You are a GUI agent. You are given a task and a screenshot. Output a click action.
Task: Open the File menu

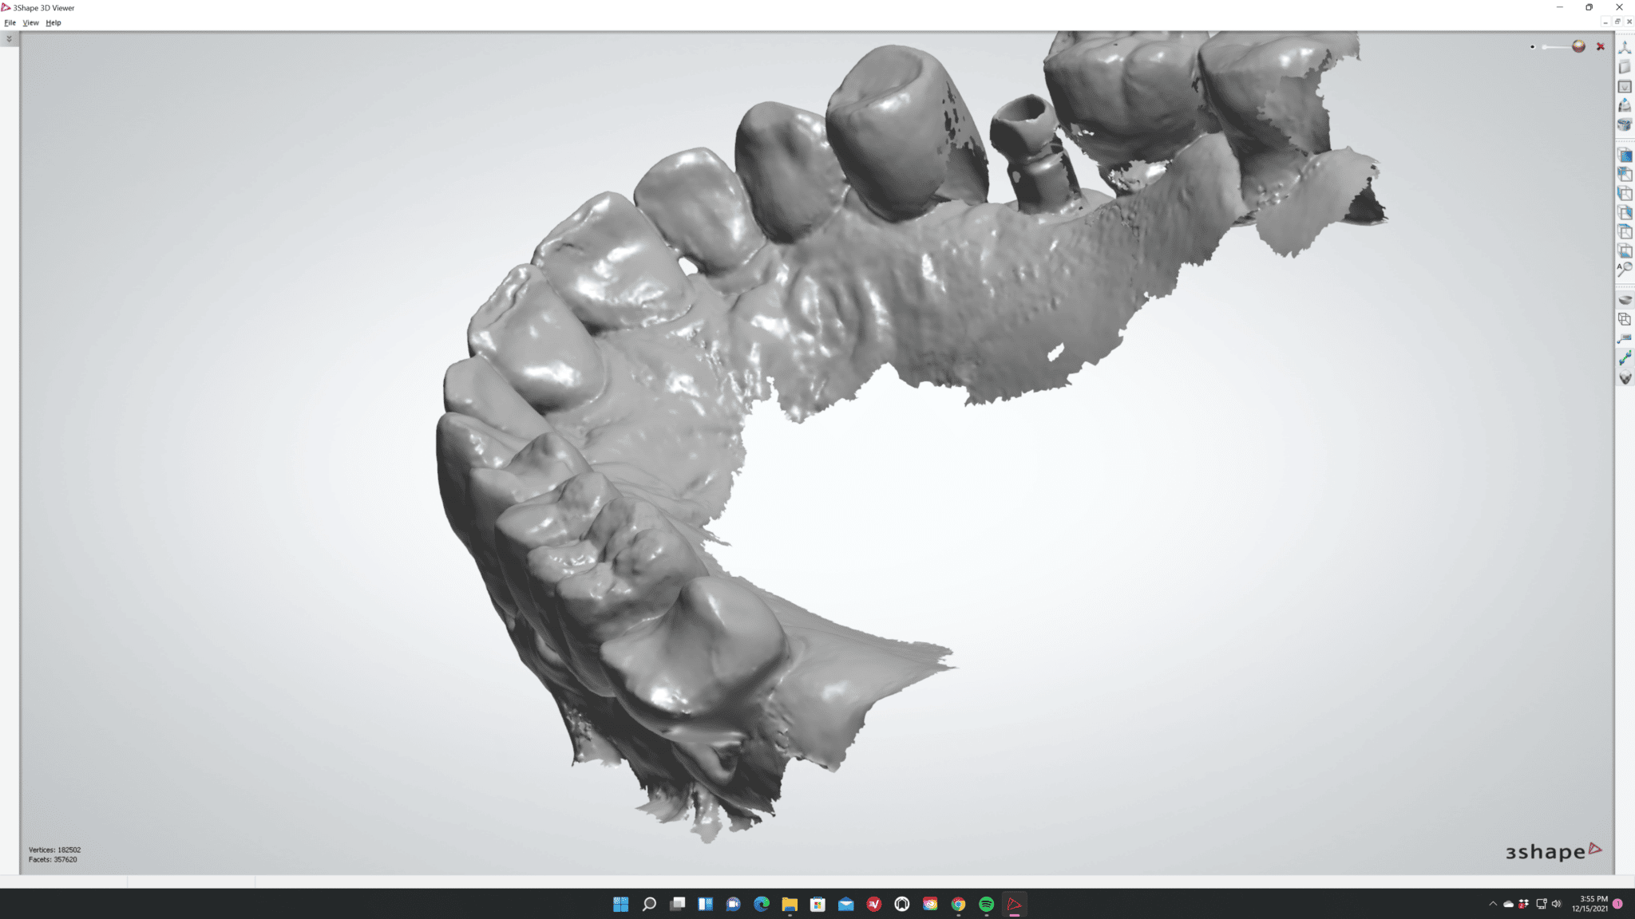click(10, 22)
